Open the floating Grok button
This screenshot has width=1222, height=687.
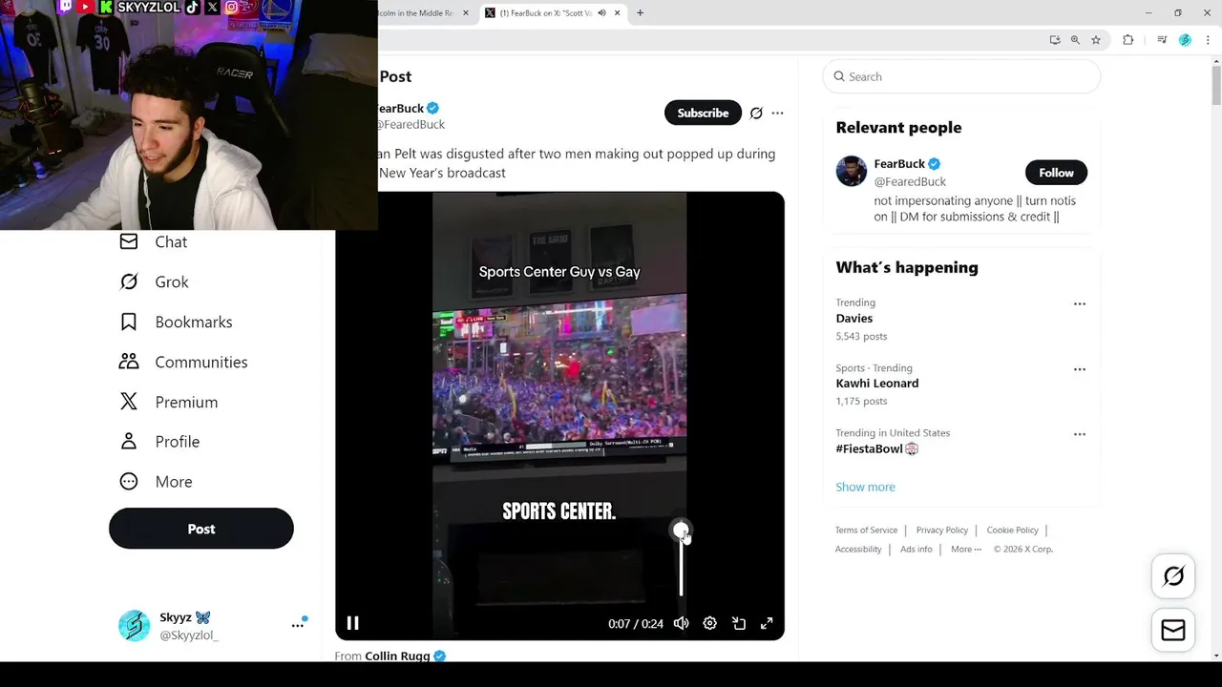[x=1173, y=576]
